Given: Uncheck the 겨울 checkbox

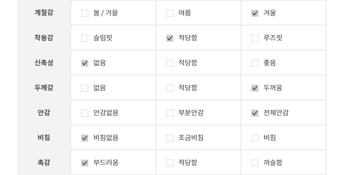Looking at the screenshot, I should tap(255, 14).
